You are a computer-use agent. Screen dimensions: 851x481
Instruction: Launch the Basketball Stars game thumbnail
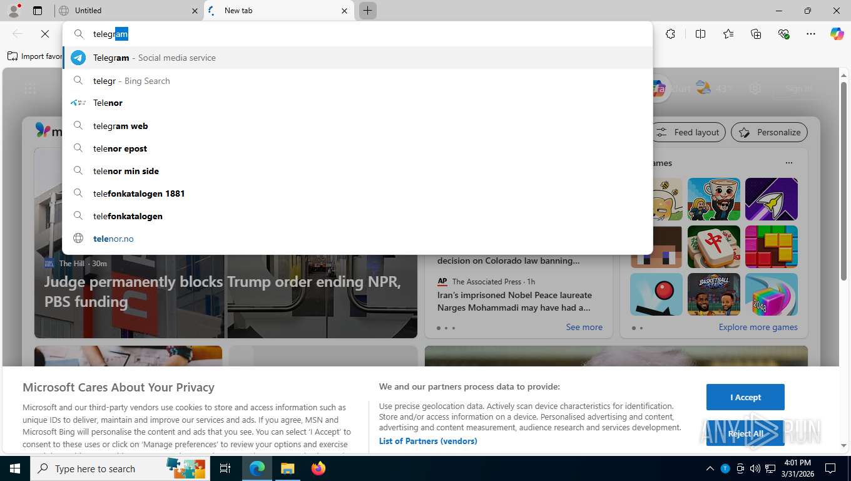(714, 294)
